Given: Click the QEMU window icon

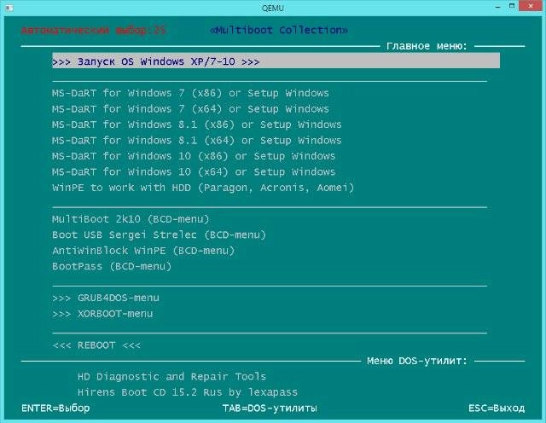Looking at the screenshot, I should pyautogui.click(x=9, y=8).
